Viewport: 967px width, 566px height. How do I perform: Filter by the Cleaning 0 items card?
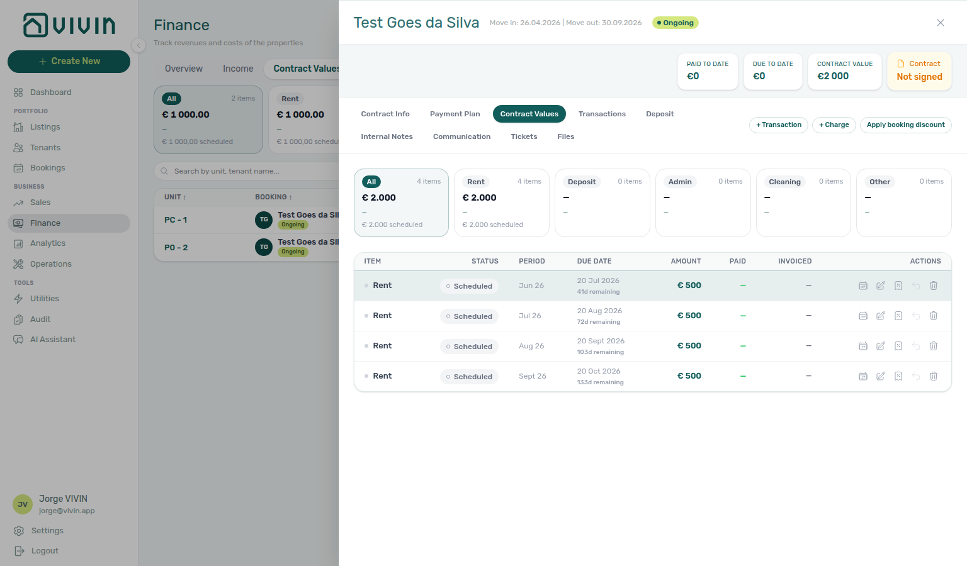click(x=803, y=203)
